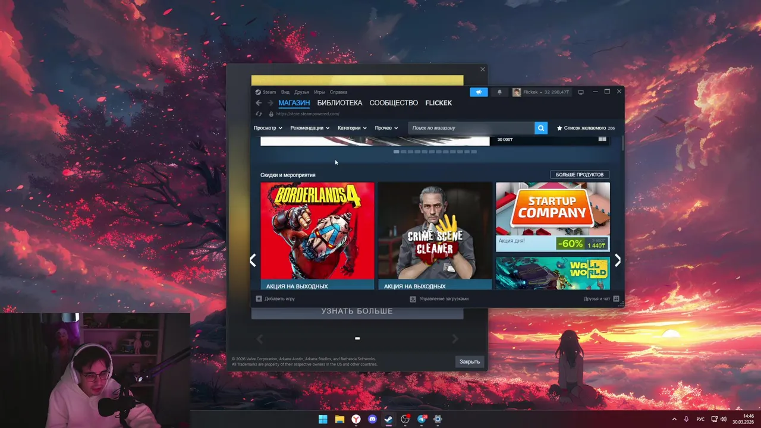Click УЗНАТЬ БОЛЬШЕ in background dialog
The image size is (761, 428).
(357, 311)
